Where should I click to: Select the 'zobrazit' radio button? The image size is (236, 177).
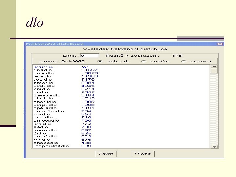(x=100, y=61)
